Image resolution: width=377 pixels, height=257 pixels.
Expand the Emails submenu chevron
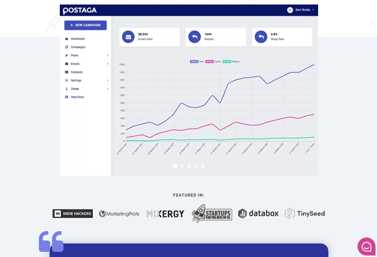click(108, 64)
